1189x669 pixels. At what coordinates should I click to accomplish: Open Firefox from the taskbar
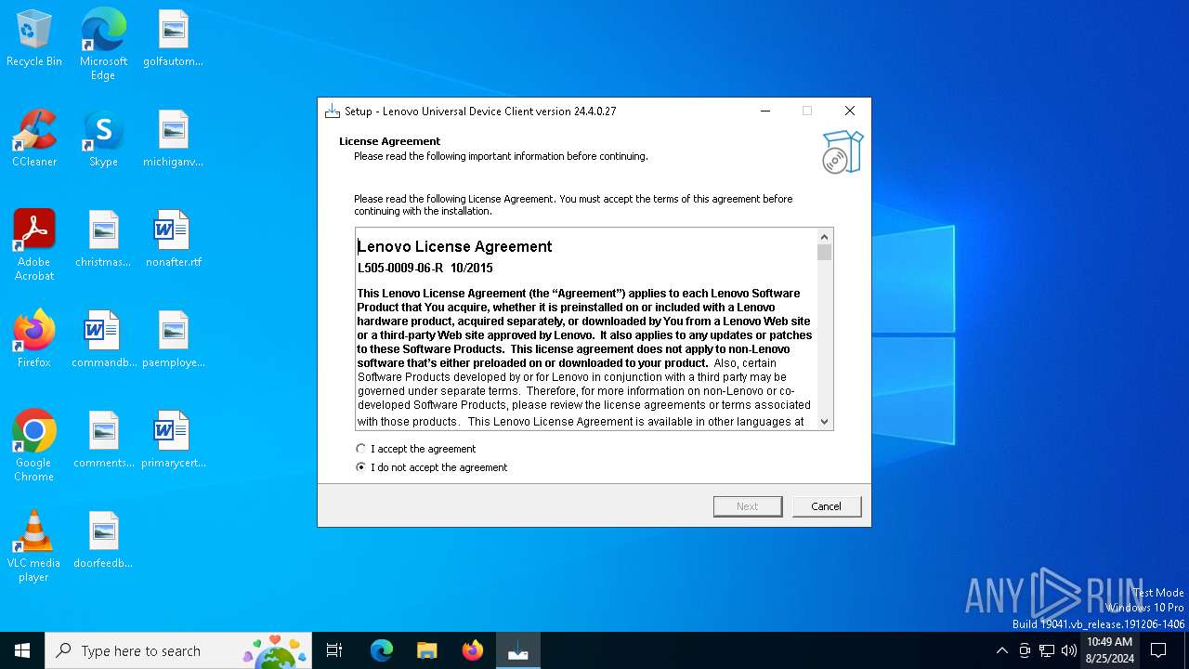(473, 650)
